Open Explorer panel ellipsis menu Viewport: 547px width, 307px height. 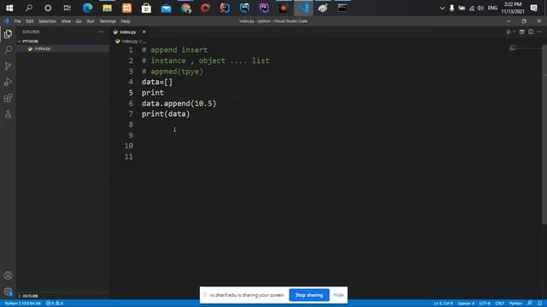[x=102, y=32]
